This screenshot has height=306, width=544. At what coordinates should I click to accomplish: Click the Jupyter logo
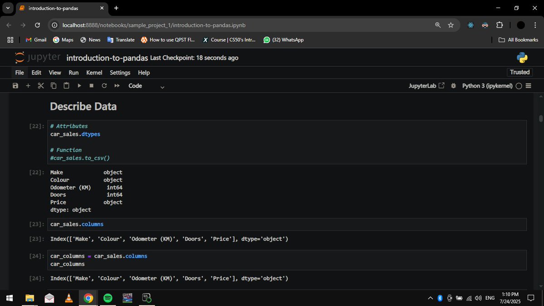tap(38, 58)
